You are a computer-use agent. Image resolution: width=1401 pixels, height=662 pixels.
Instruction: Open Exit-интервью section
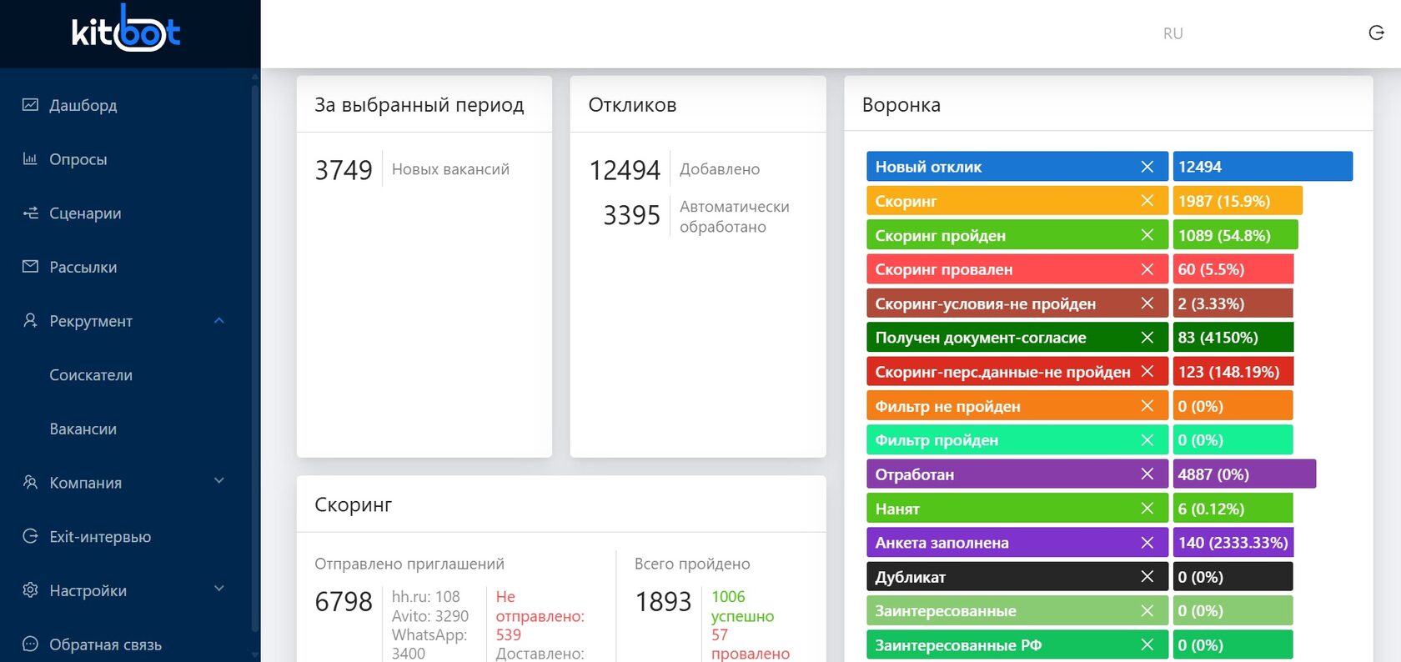click(x=100, y=537)
